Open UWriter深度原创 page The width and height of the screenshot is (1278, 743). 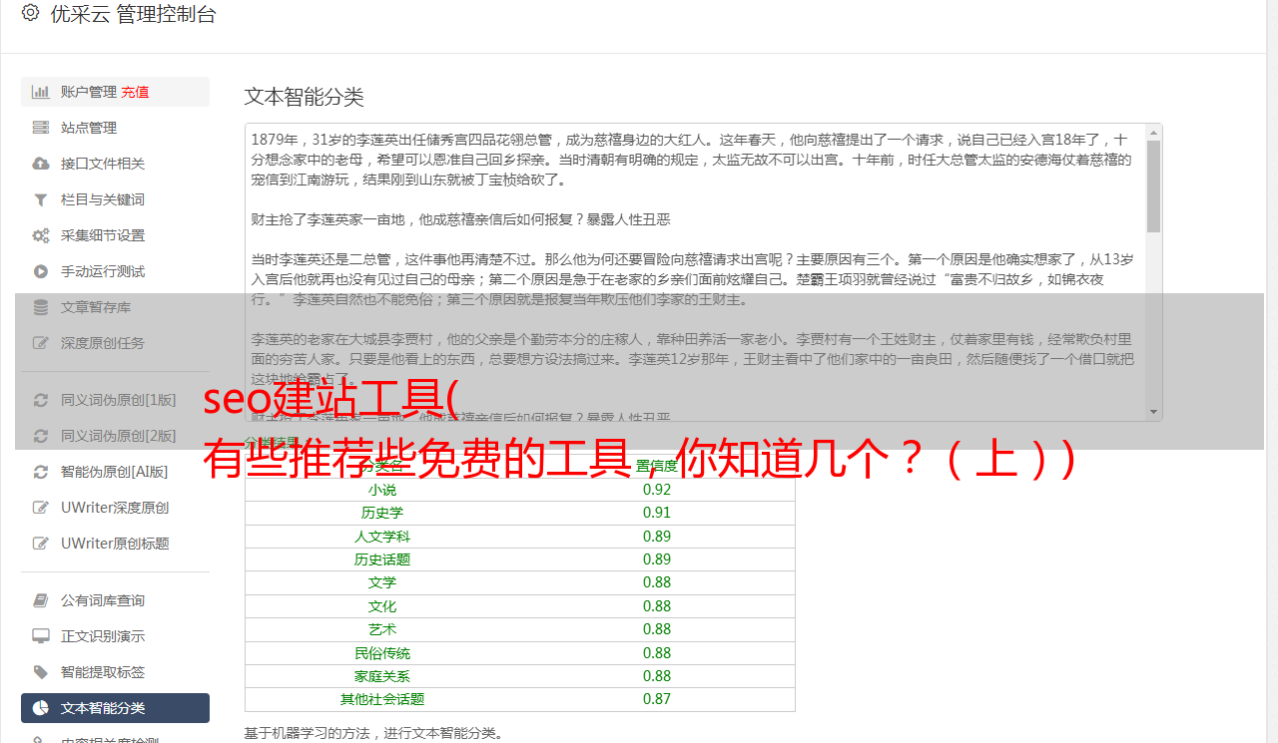[115, 508]
